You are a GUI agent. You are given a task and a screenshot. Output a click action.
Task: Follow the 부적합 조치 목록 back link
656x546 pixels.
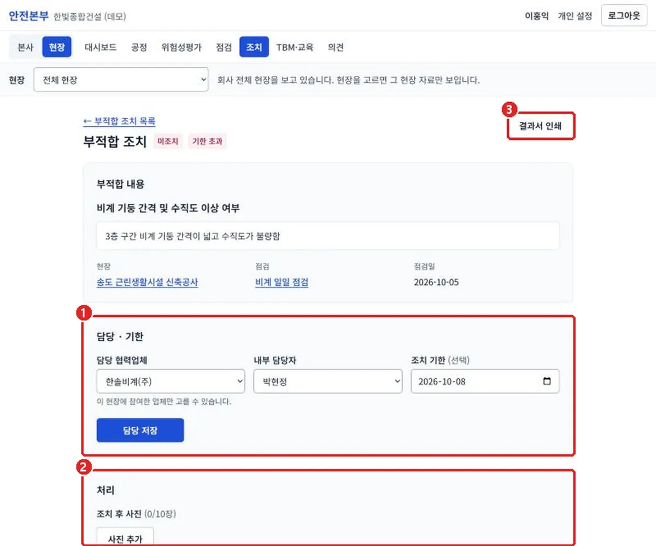[119, 121]
